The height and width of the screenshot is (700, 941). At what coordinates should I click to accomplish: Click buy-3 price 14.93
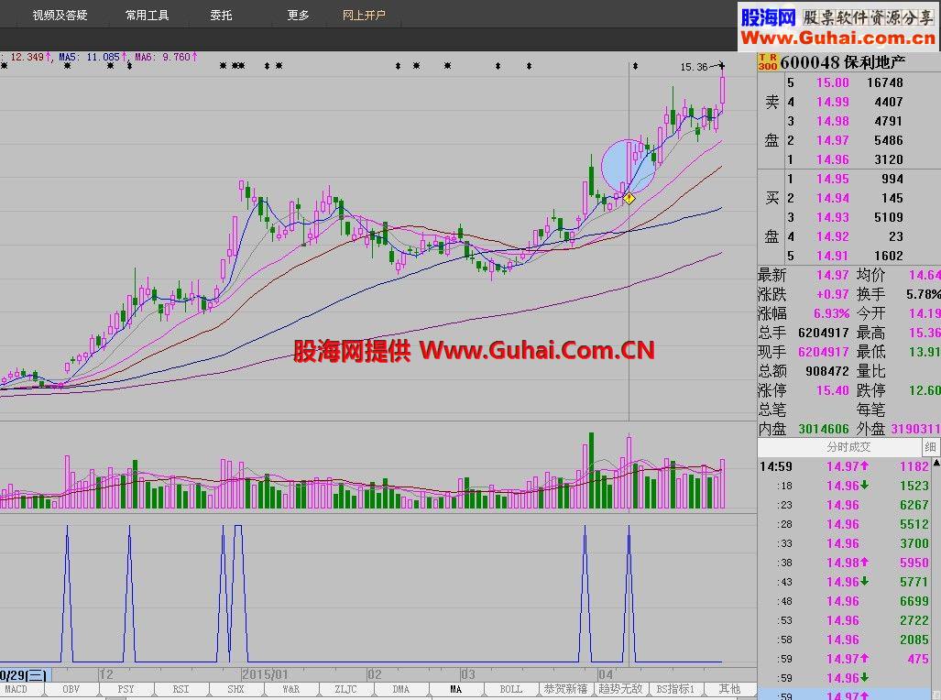click(832, 217)
